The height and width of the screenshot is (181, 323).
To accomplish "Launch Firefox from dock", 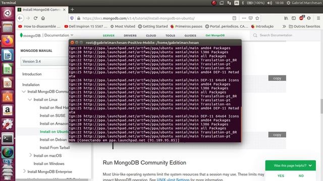I will pyautogui.click(x=8, y=41).
